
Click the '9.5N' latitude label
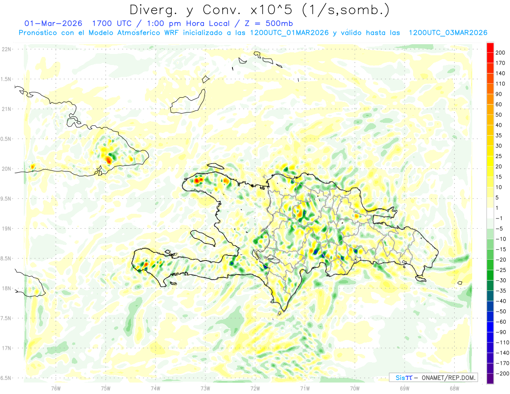coord(6,198)
